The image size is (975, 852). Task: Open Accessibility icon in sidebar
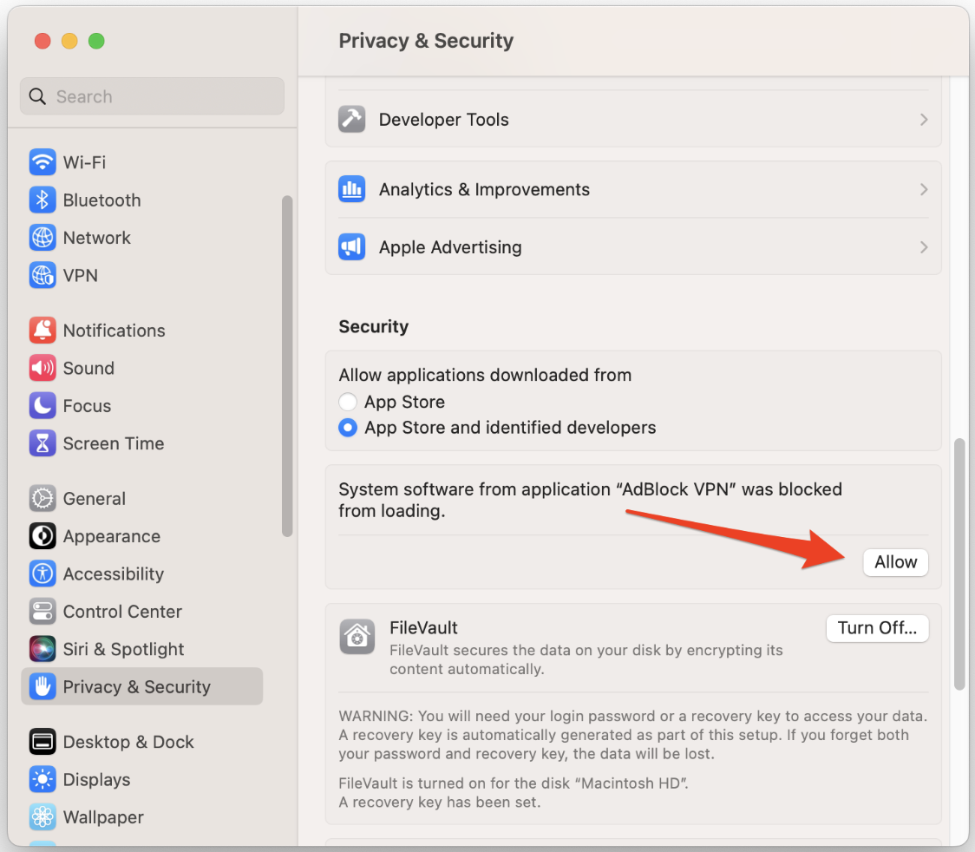[x=42, y=574]
